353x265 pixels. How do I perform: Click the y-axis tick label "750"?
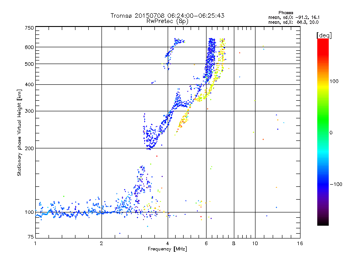[30, 28]
